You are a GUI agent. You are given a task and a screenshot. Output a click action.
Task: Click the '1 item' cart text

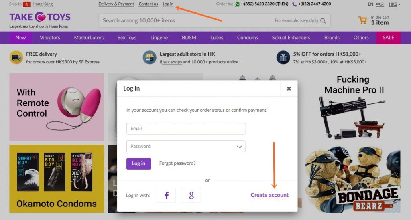click(x=380, y=23)
